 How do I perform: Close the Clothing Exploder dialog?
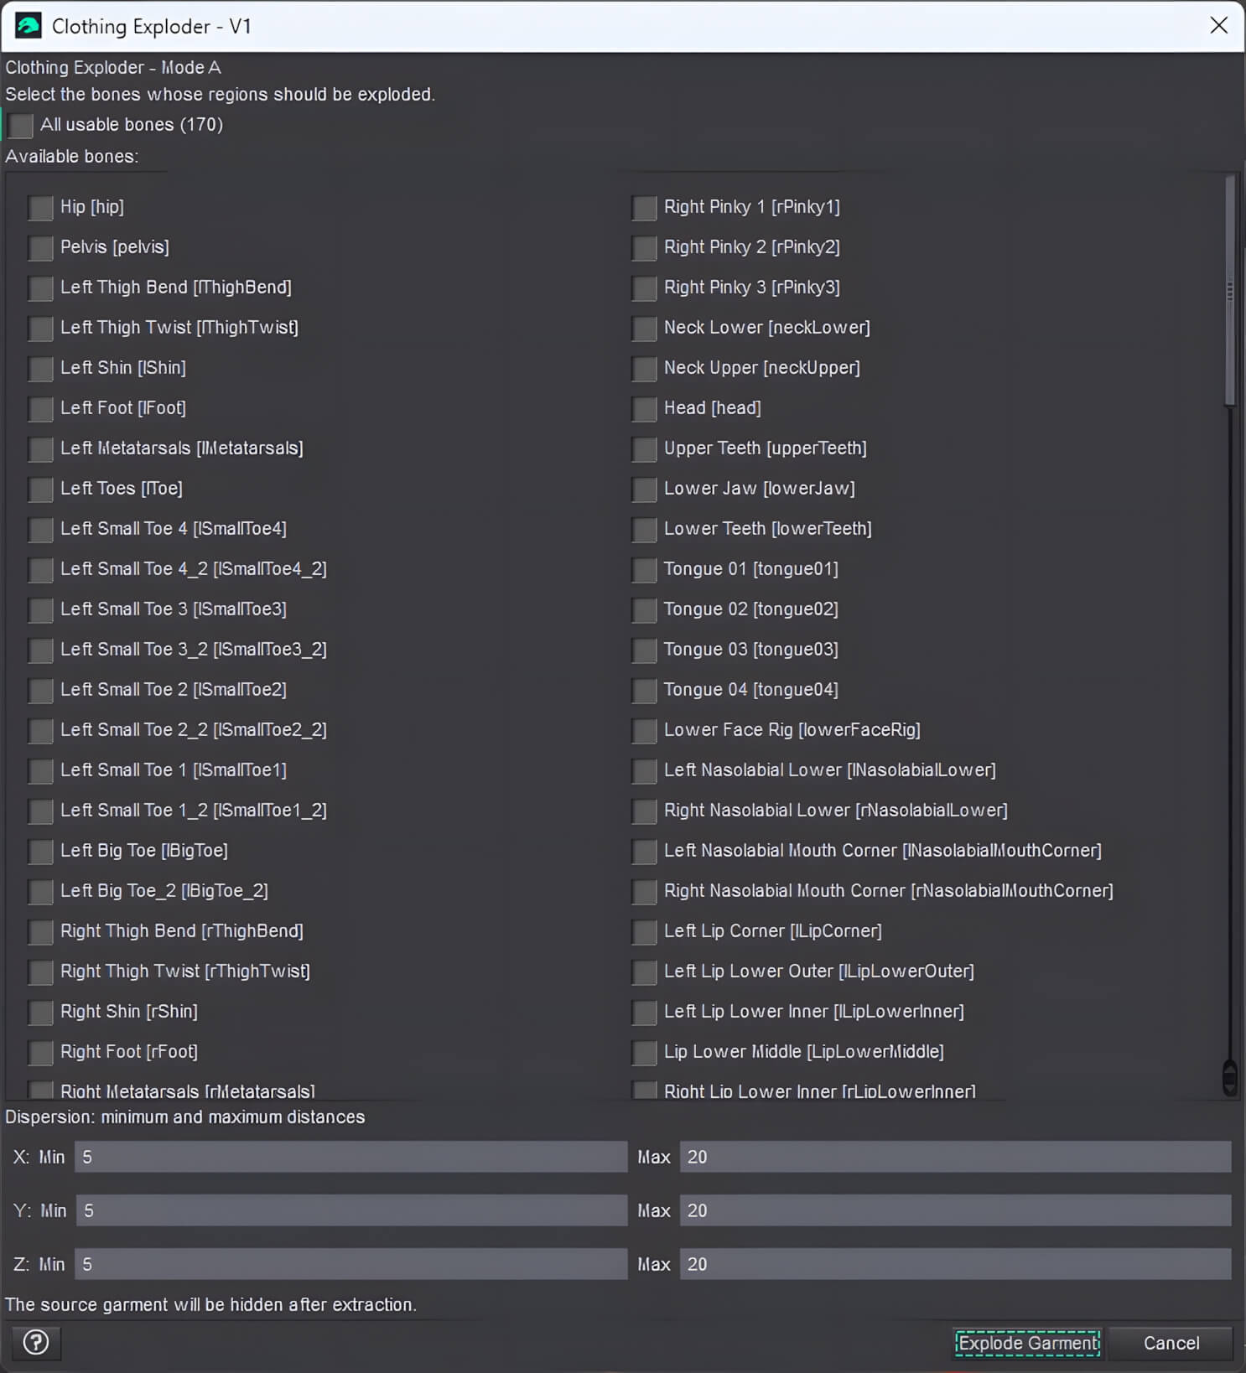coord(1218,25)
